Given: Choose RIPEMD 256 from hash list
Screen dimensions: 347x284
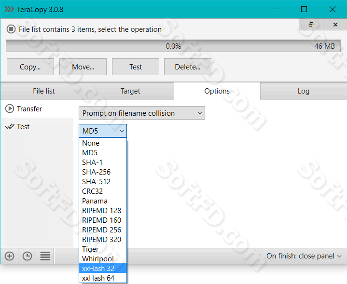Looking at the screenshot, I should [x=103, y=230].
